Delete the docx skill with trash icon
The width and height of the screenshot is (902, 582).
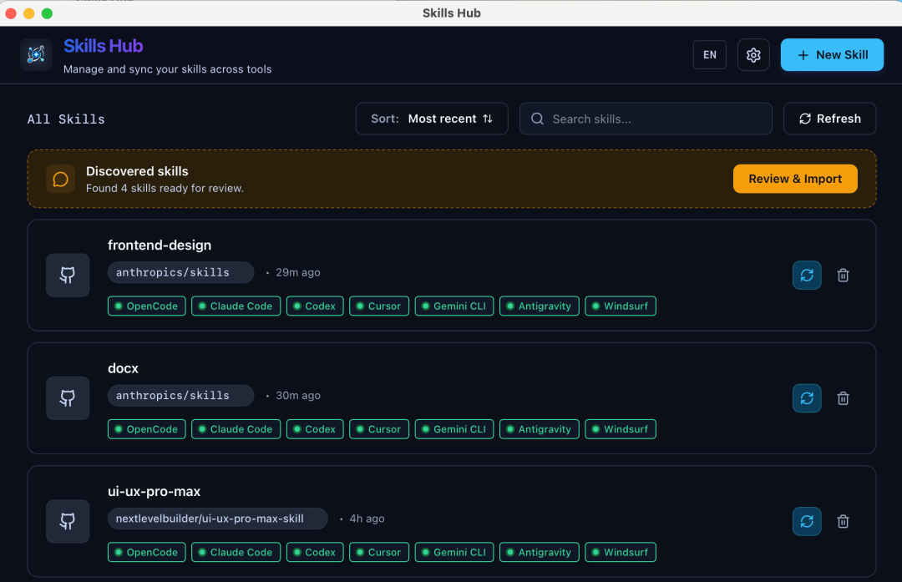(x=843, y=398)
